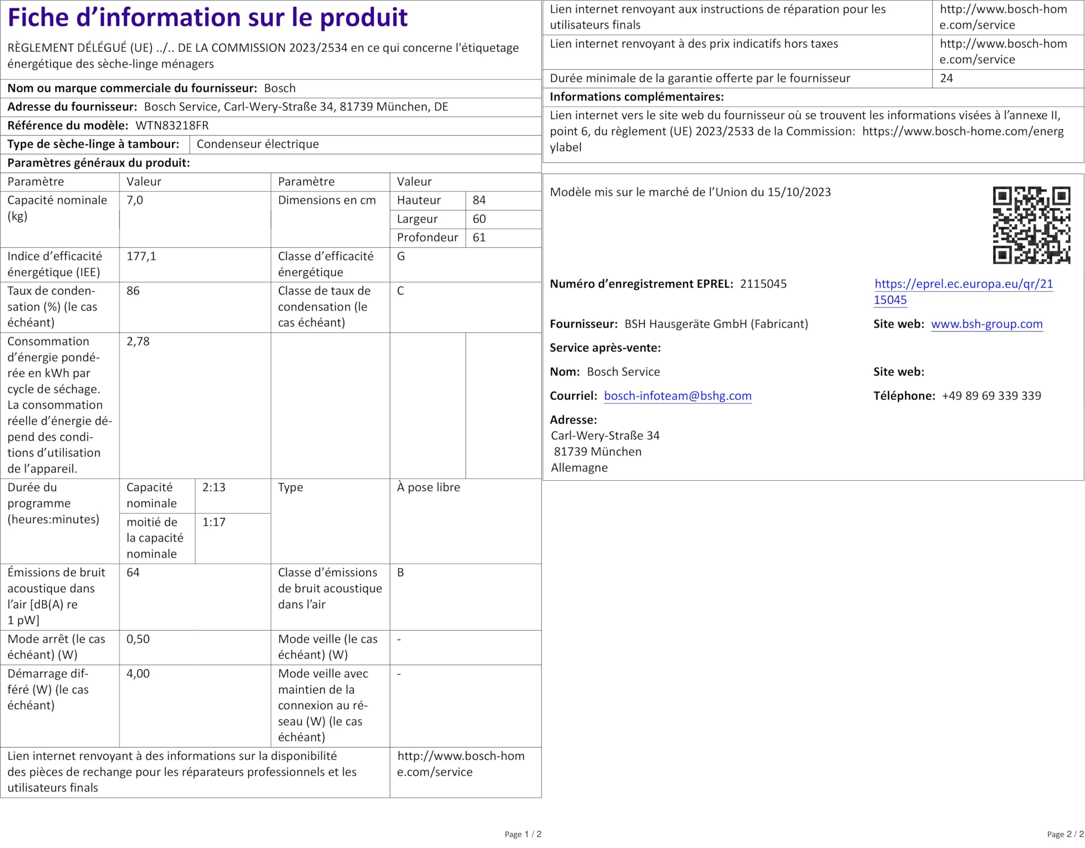The width and height of the screenshot is (1085, 848).
Task: Click the Condenseur électrique dryer type cell
Action: (257, 144)
